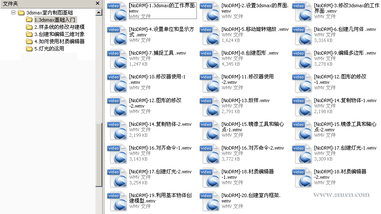Click the 1,624 KB file size text
The height and width of the screenshot is (214, 381).
(230, 40)
